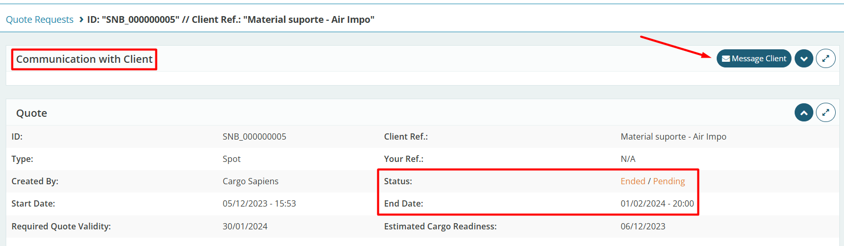Image resolution: width=844 pixels, height=246 pixels.
Task: Click the Pending status text
Action: pos(669,181)
